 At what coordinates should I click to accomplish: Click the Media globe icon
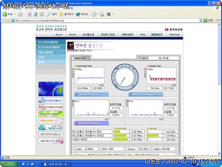78,14
